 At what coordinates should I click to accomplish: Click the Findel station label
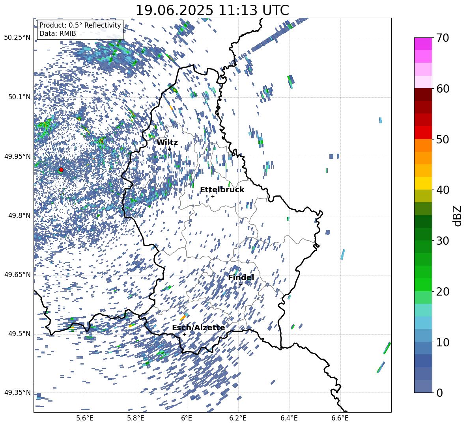(241, 277)
